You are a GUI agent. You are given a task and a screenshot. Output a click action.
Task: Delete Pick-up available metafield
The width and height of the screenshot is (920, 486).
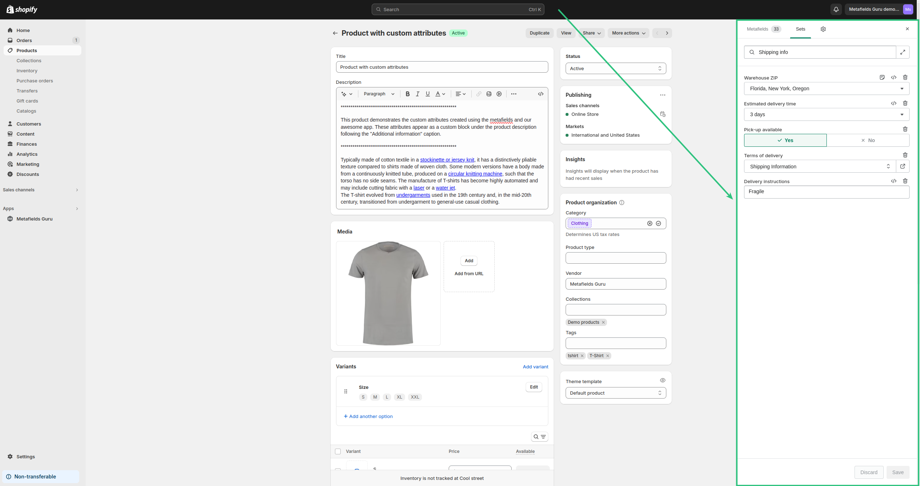tap(905, 129)
